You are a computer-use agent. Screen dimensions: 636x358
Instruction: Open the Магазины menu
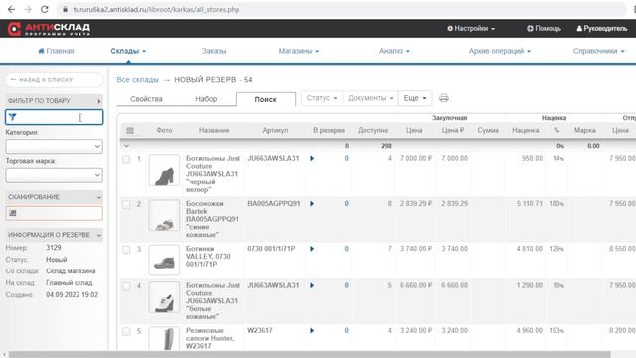298,51
